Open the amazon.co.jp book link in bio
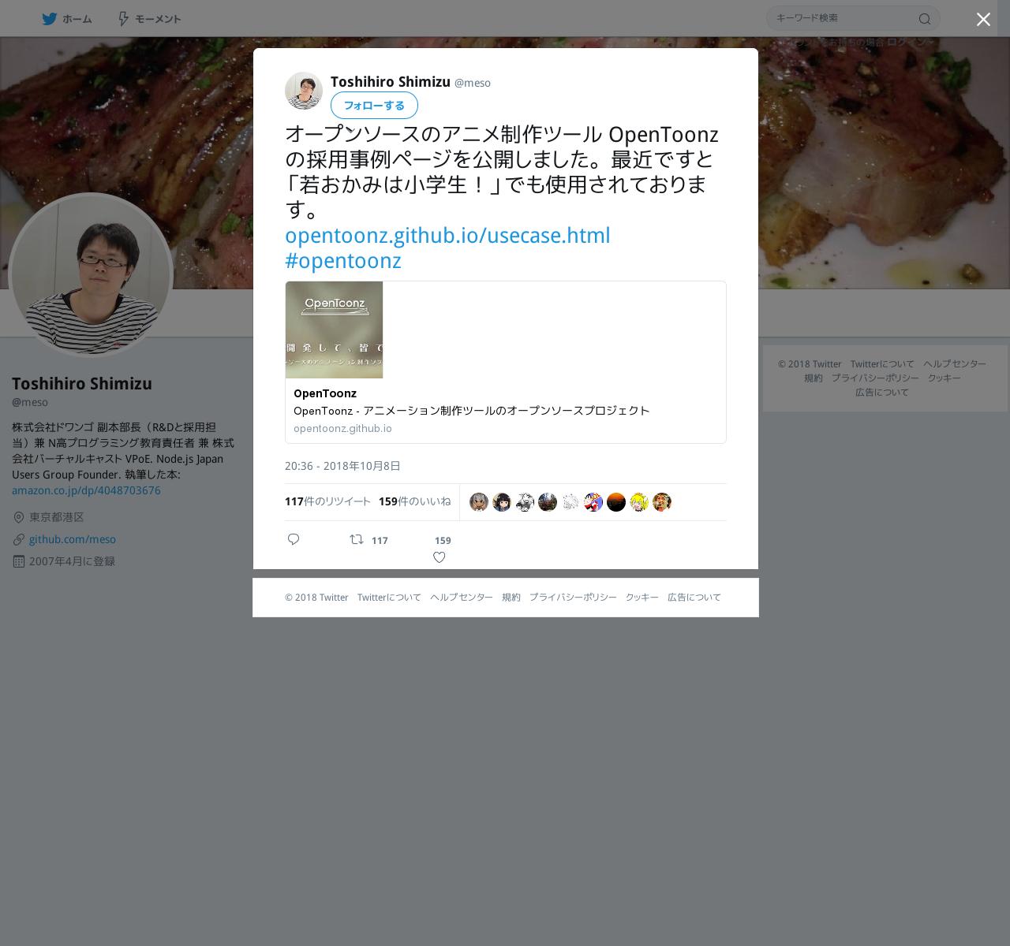The width and height of the screenshot is (1010, 946). tap(86, 490)
